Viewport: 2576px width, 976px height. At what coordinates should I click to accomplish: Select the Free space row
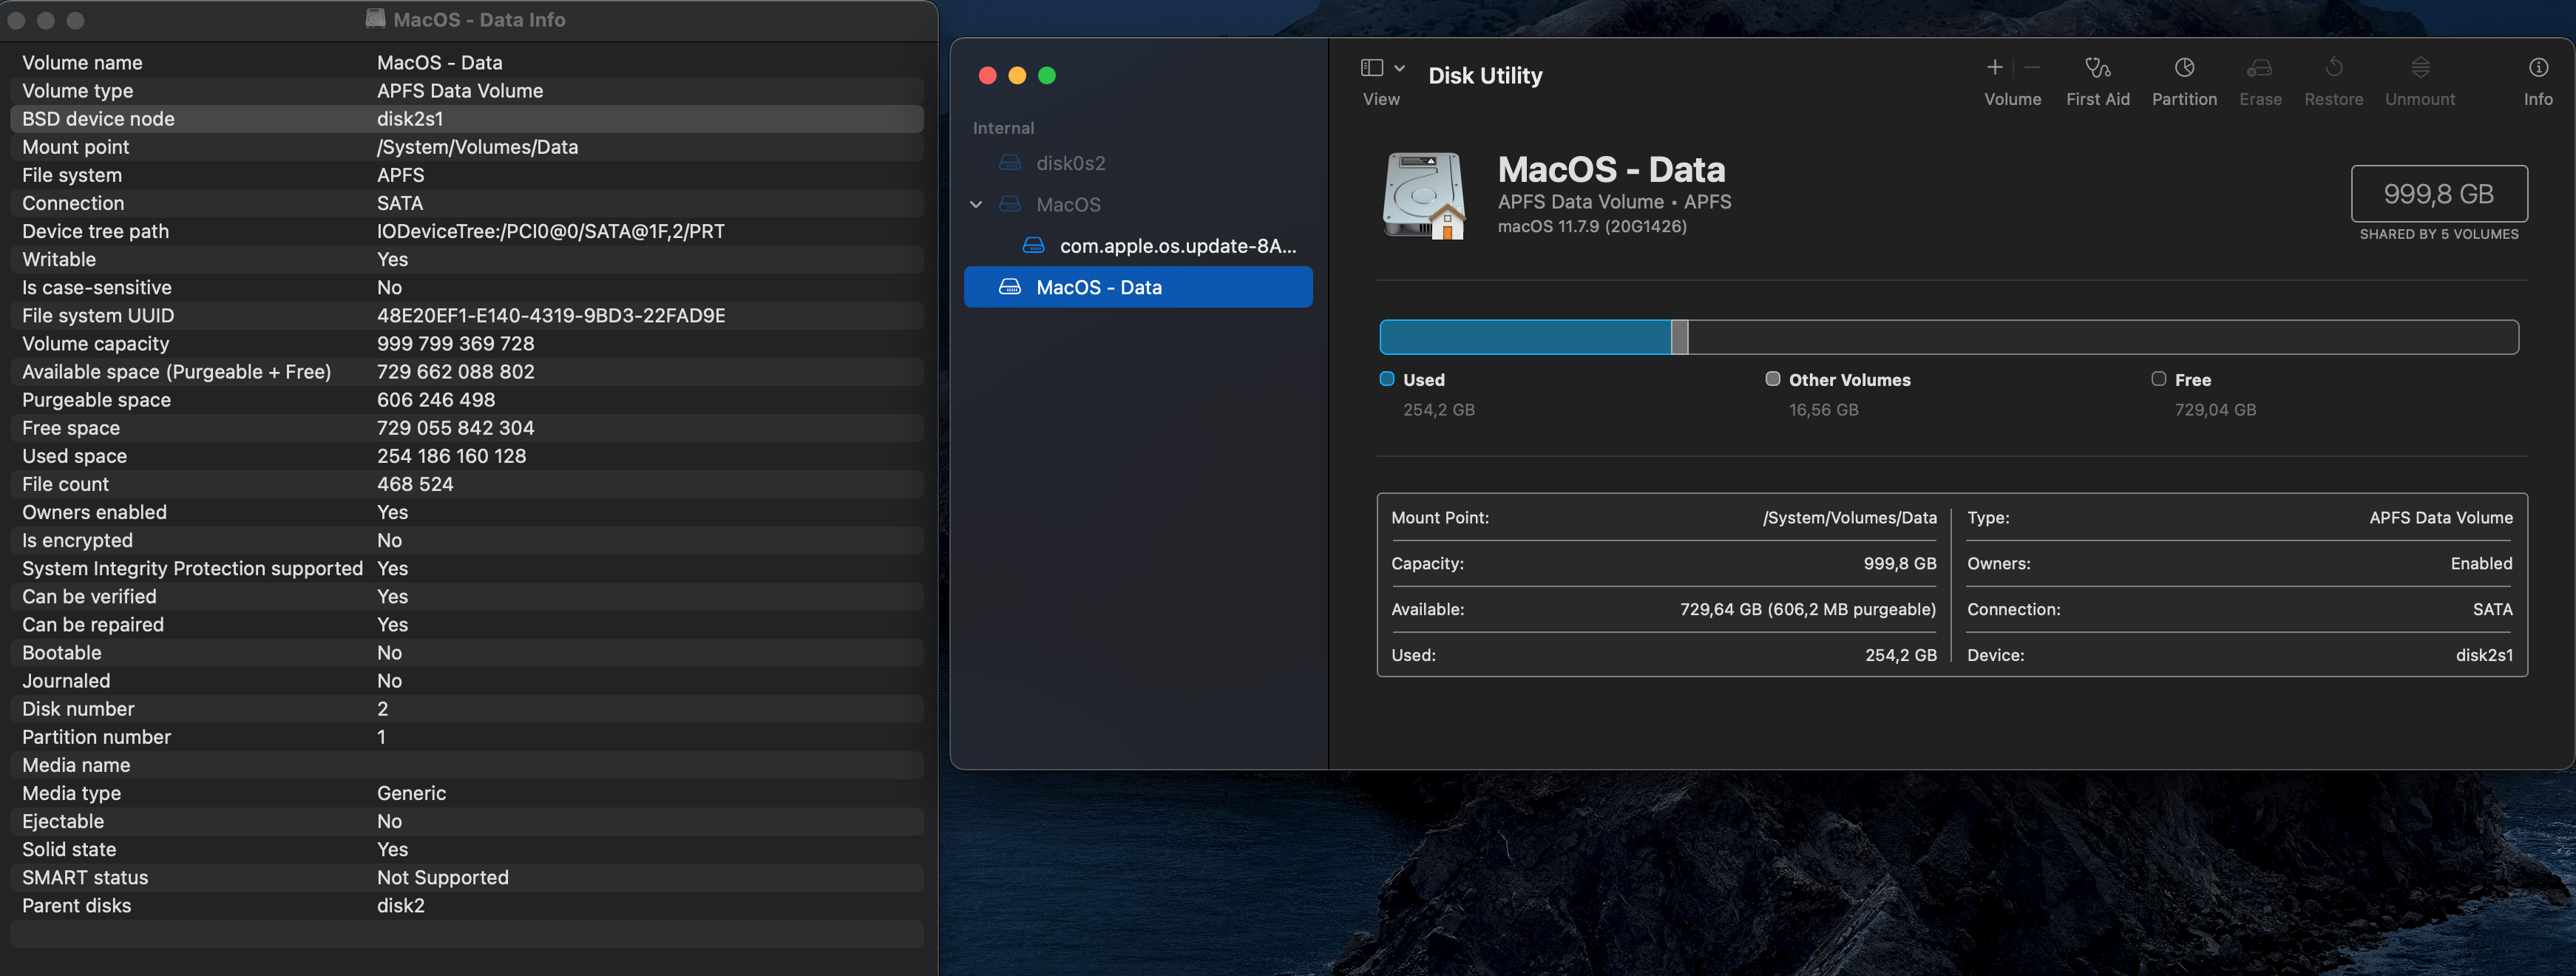(466, 428)
